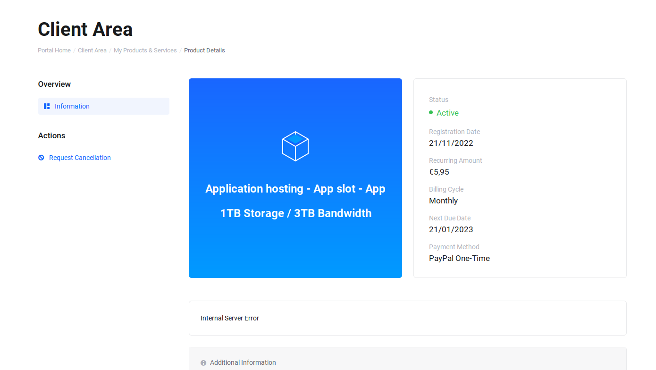The width and height of the screenshot is (656, 370).
Task: Click the Client Area page heading
Action: coord(85,29)
